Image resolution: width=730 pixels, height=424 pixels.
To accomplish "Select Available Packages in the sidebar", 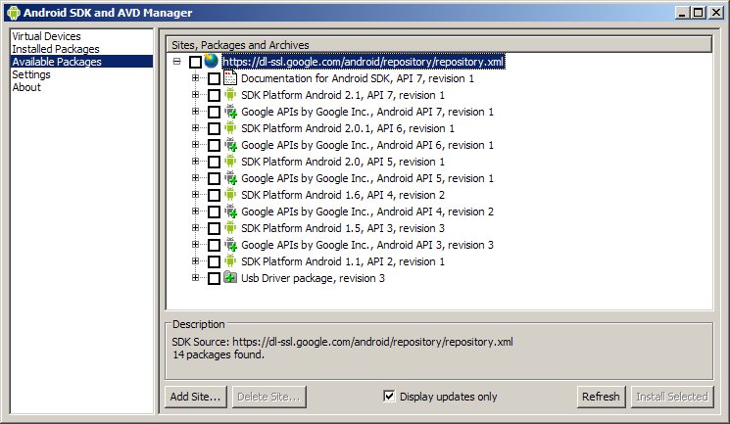I will (x=82, y=62).
